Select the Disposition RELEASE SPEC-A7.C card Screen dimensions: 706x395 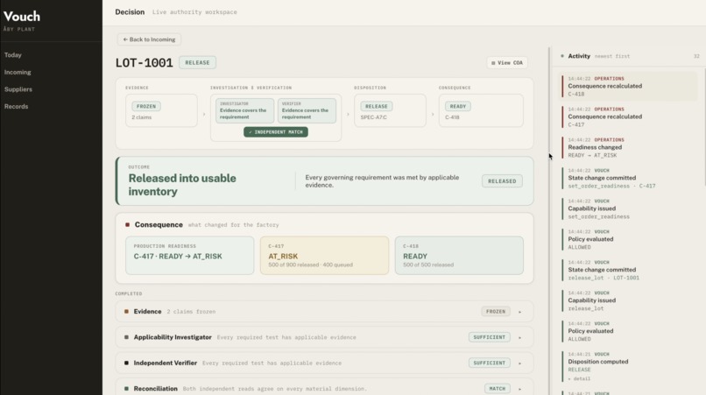[390, 111]
